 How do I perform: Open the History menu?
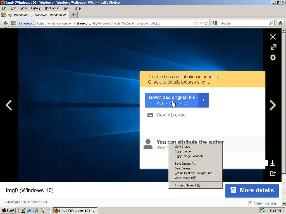[36, 8]
